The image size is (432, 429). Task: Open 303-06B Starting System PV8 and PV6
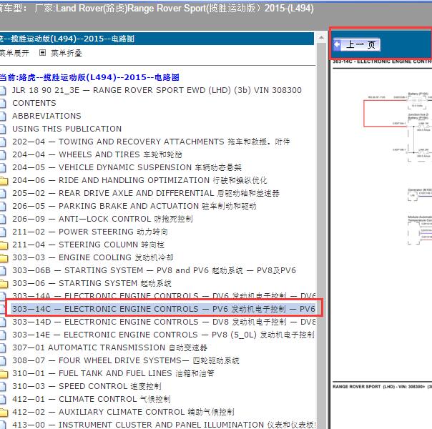click(x=154, y=270)
